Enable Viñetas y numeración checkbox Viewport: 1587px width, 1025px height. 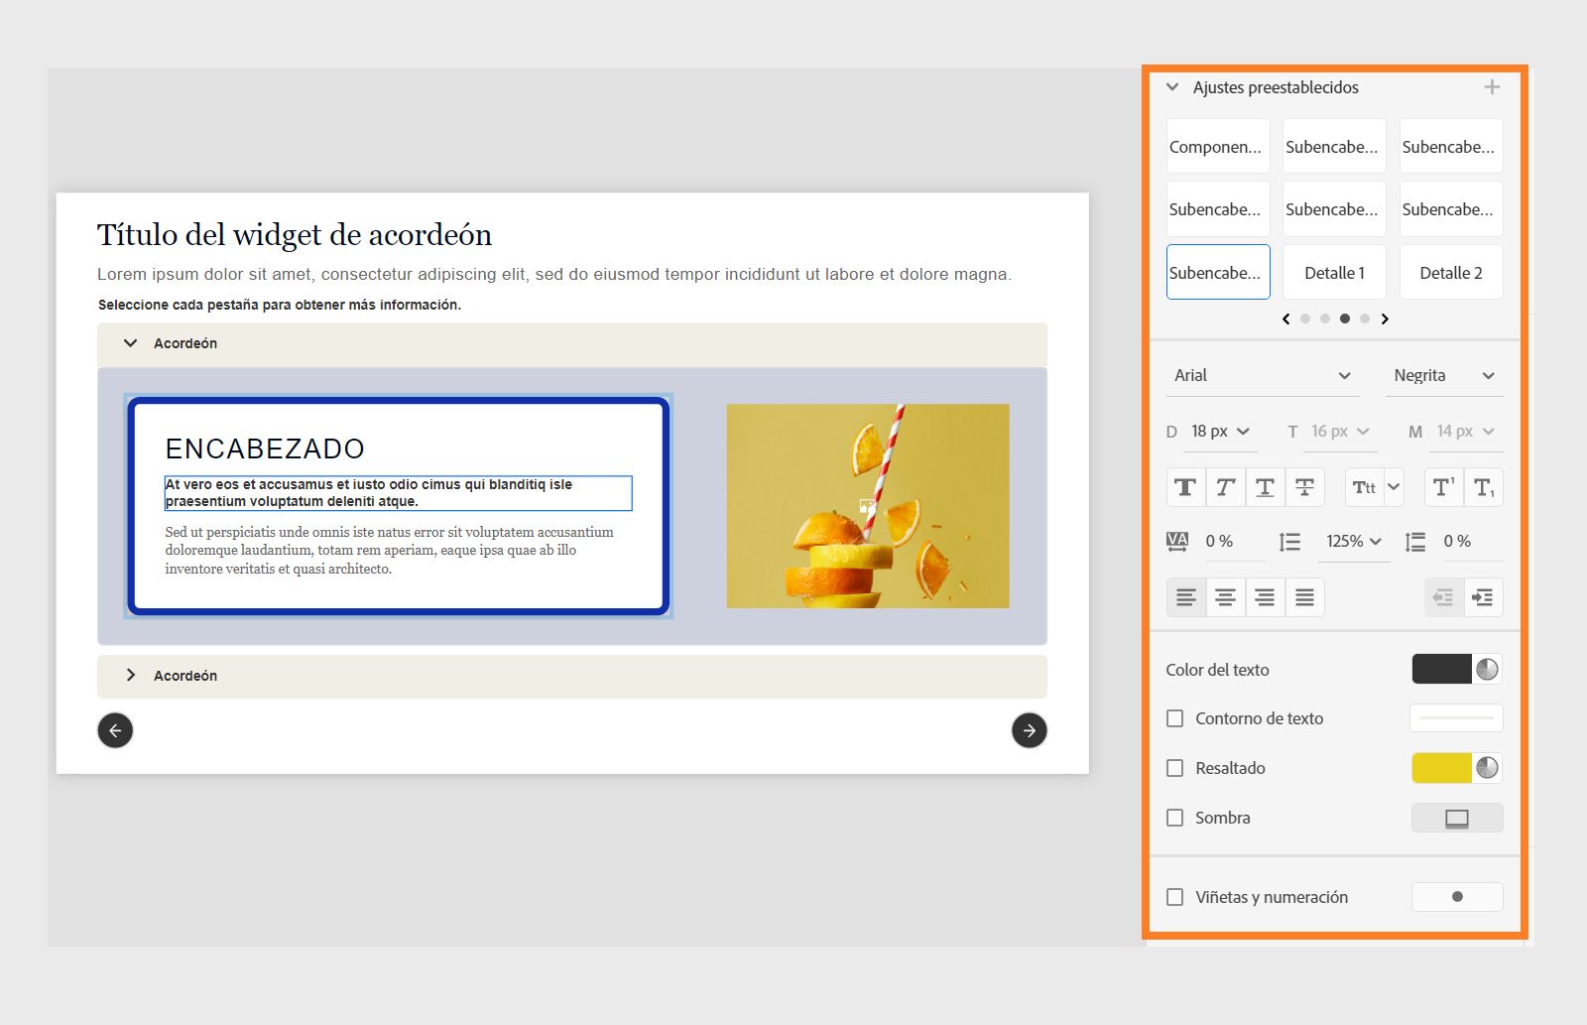1175,897
